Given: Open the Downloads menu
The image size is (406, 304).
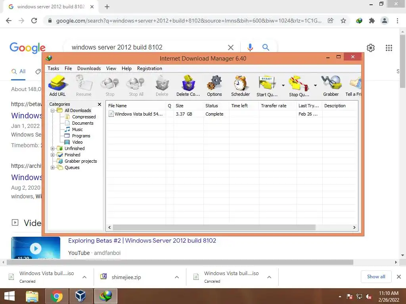Looking at the screenshot, I should pyautogui.click(x=89, y=68).
